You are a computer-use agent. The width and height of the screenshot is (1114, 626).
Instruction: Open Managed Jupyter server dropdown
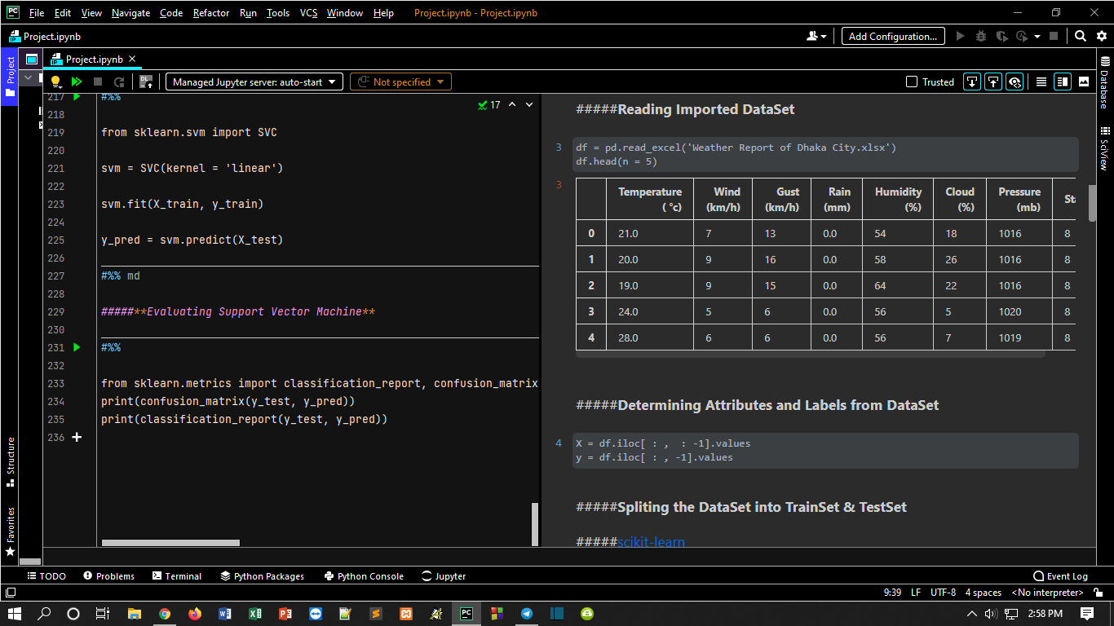254,82
